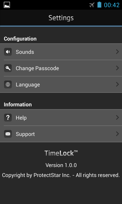Tap the speaker icon beside Sounds
122x204 pixels.
click(x=8, y=52)
